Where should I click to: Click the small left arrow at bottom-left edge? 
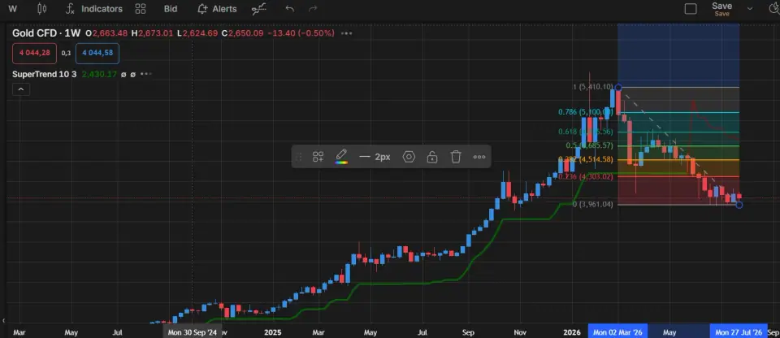[x=3, y=321]
